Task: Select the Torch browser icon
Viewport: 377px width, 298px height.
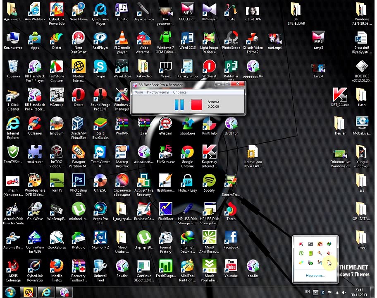Action: (x=231, y=211)
